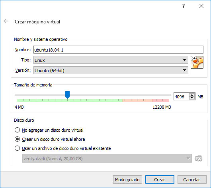Close the Crear máquina virtual dialog
The image size is (211, 188).
(x=201, y=6)
